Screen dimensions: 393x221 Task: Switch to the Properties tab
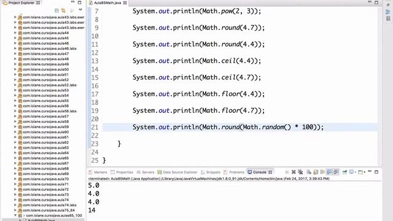coord(122,172)
